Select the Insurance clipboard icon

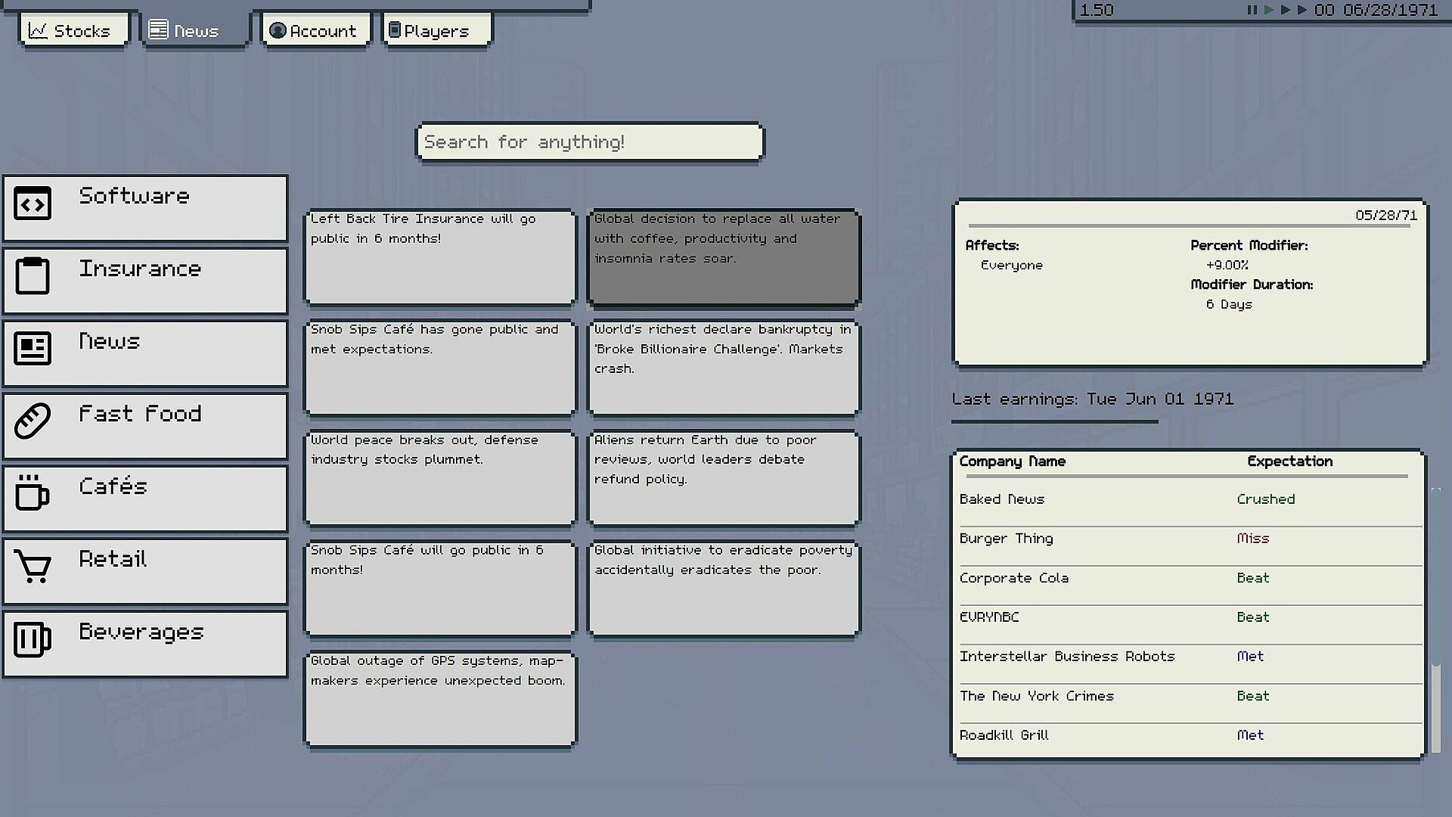(33, 276)
